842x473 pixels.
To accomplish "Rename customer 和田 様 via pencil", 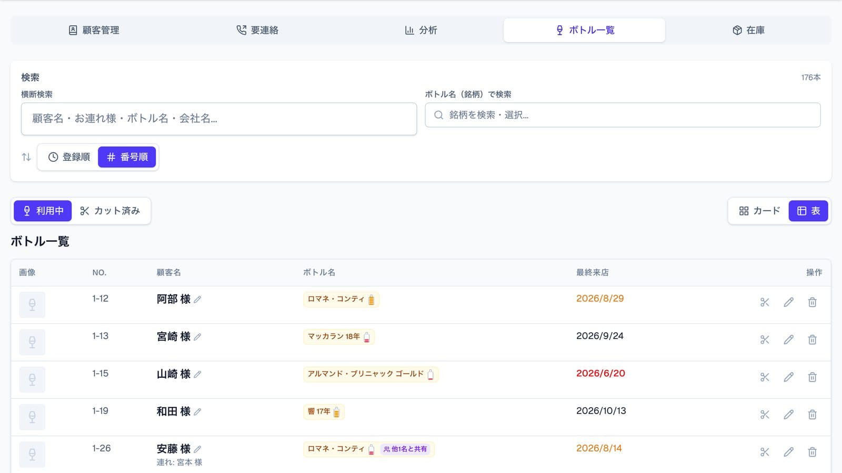I will click(x=197, y=412).
